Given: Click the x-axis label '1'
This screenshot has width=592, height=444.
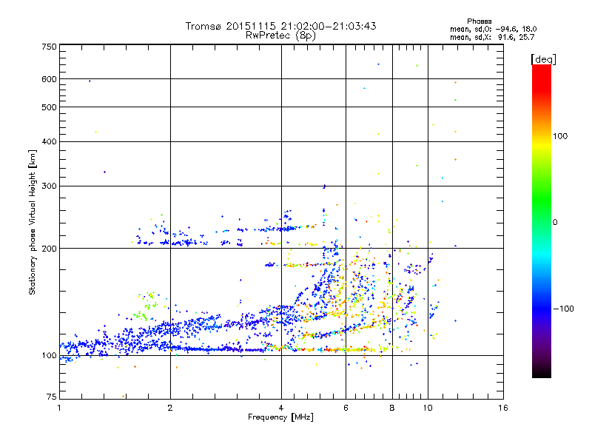Looking at the screenshot, I should [x=59, y=408].
